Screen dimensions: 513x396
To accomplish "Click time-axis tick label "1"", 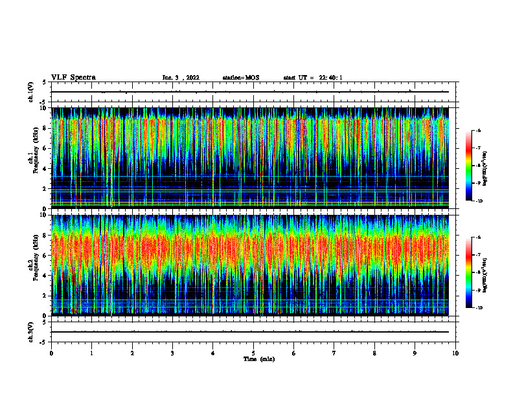I will click(x=91, y=353).
